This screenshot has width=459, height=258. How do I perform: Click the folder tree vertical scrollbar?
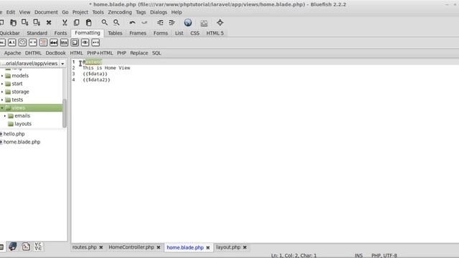[x=65, y=113]
